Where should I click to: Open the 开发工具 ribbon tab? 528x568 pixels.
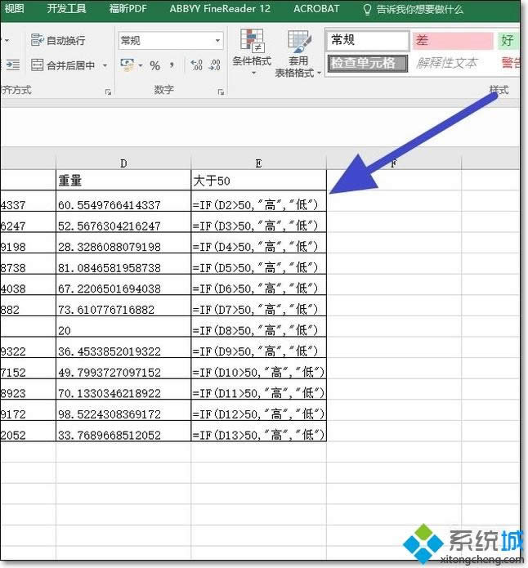(x=66, y=9)
